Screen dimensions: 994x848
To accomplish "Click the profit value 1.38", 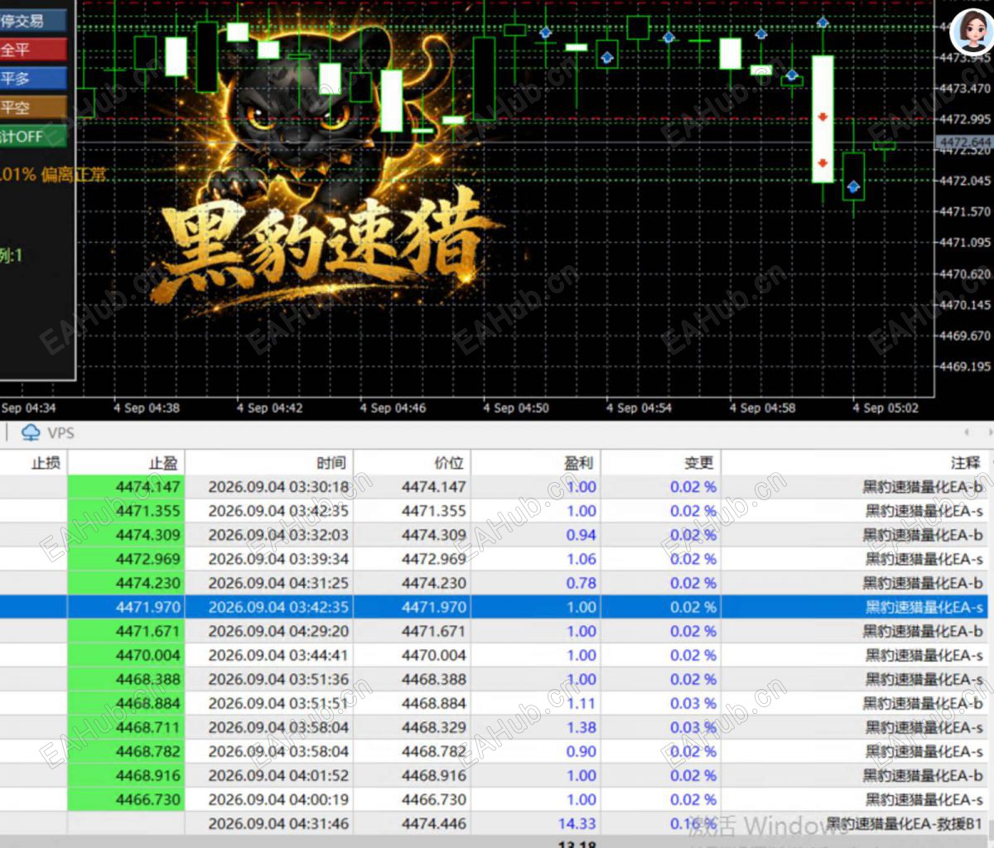I will point(581,727).
